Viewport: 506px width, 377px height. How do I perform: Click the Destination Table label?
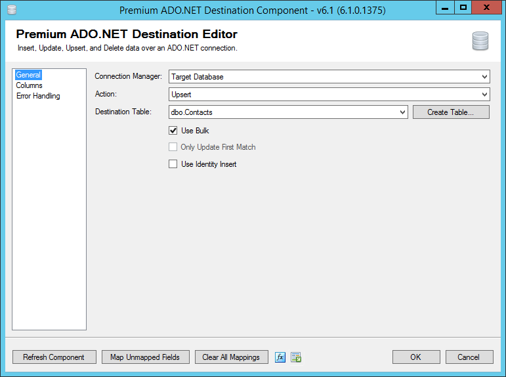click(x=123, y=112)
